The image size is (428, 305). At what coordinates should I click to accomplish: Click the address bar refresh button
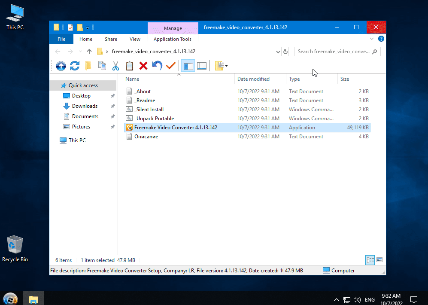pos(285,52)
